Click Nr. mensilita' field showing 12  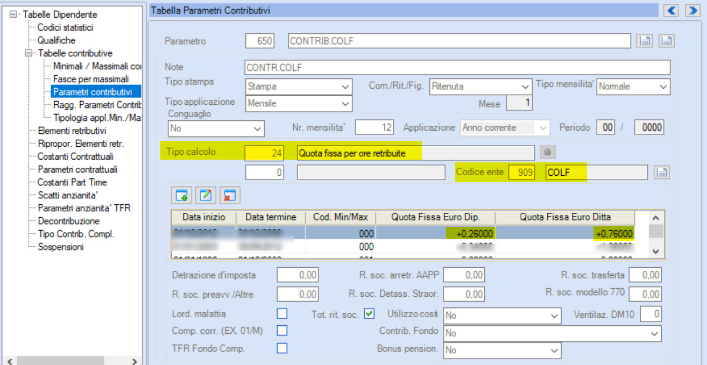(375, 128)
